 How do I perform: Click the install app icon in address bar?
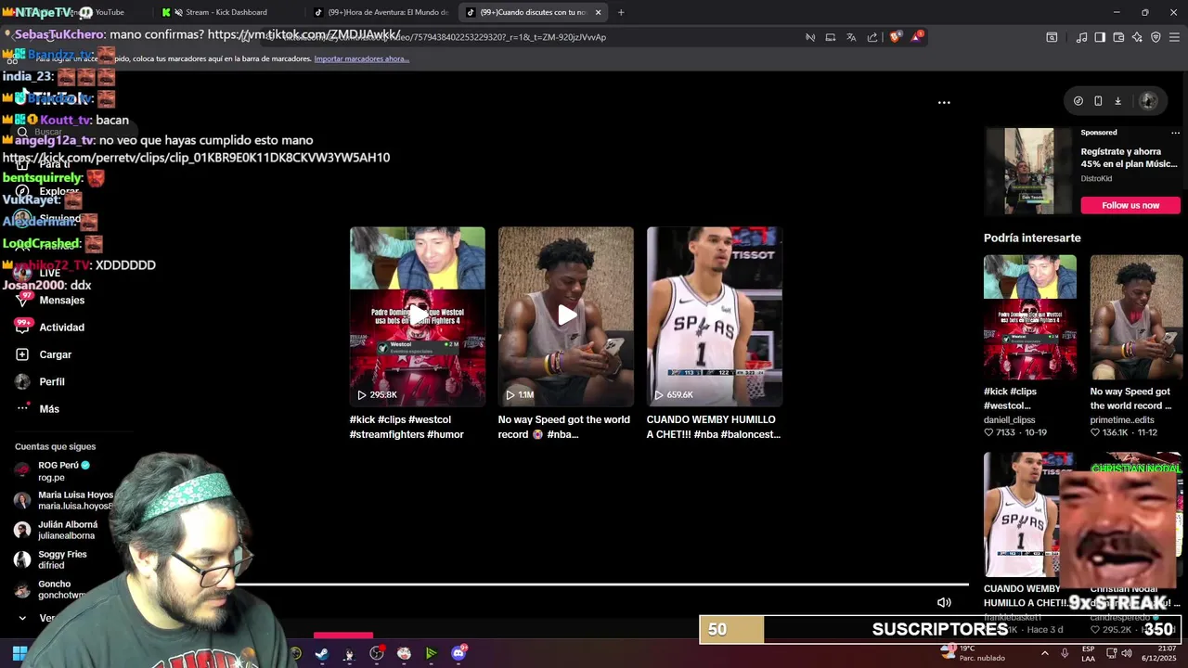pyautogui.click(x=831, y=37)
